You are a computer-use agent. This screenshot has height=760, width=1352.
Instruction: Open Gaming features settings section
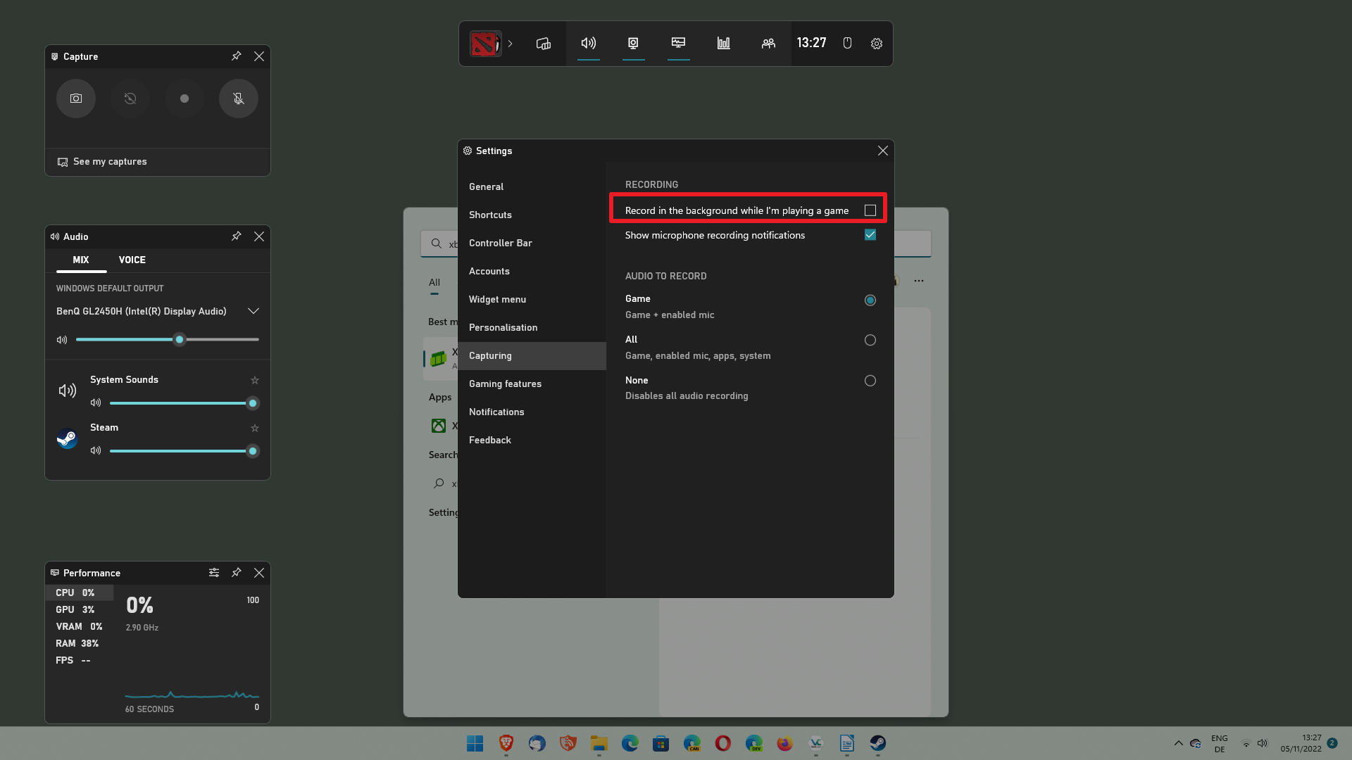tap(504, 384)
